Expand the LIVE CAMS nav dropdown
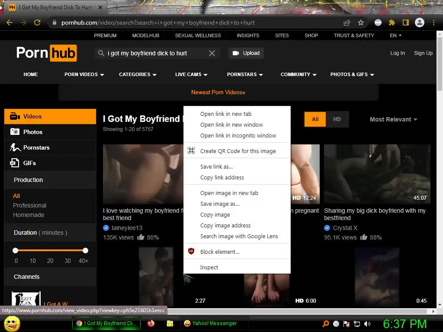The height and width of the screenshot is (332, 443). point(191,74)
